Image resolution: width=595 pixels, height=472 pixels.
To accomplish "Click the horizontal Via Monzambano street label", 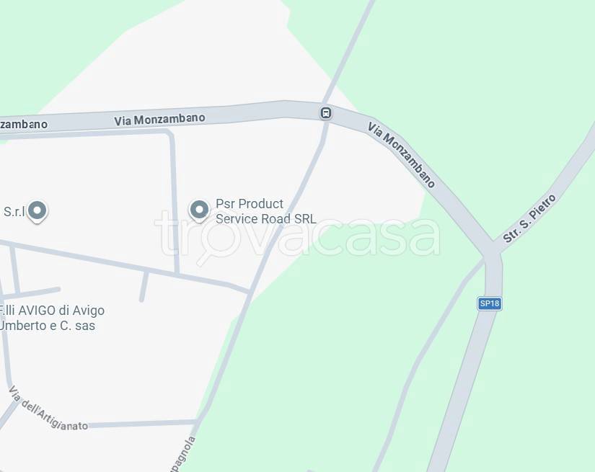I will 160,120.
